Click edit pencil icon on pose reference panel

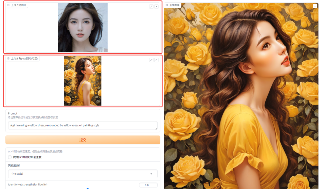(151, 60)
